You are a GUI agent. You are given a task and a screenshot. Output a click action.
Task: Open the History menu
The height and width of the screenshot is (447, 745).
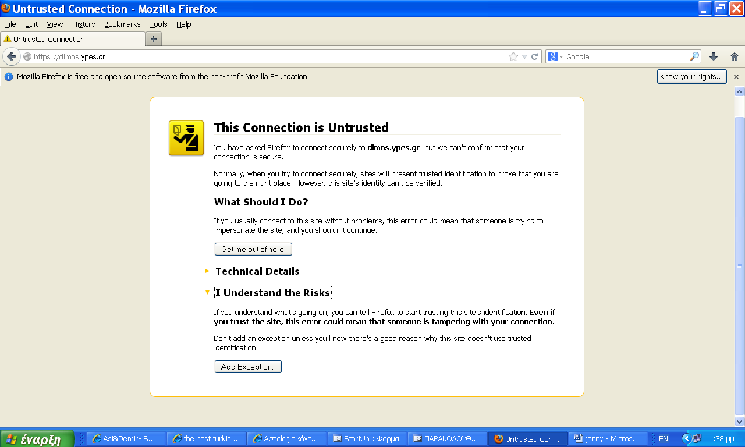[x=83, y=24]
